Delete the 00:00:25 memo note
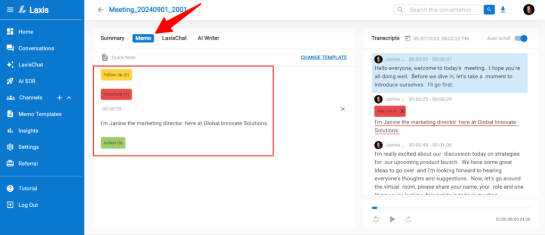This screenshot has width=545, height=235. [343, 109]
